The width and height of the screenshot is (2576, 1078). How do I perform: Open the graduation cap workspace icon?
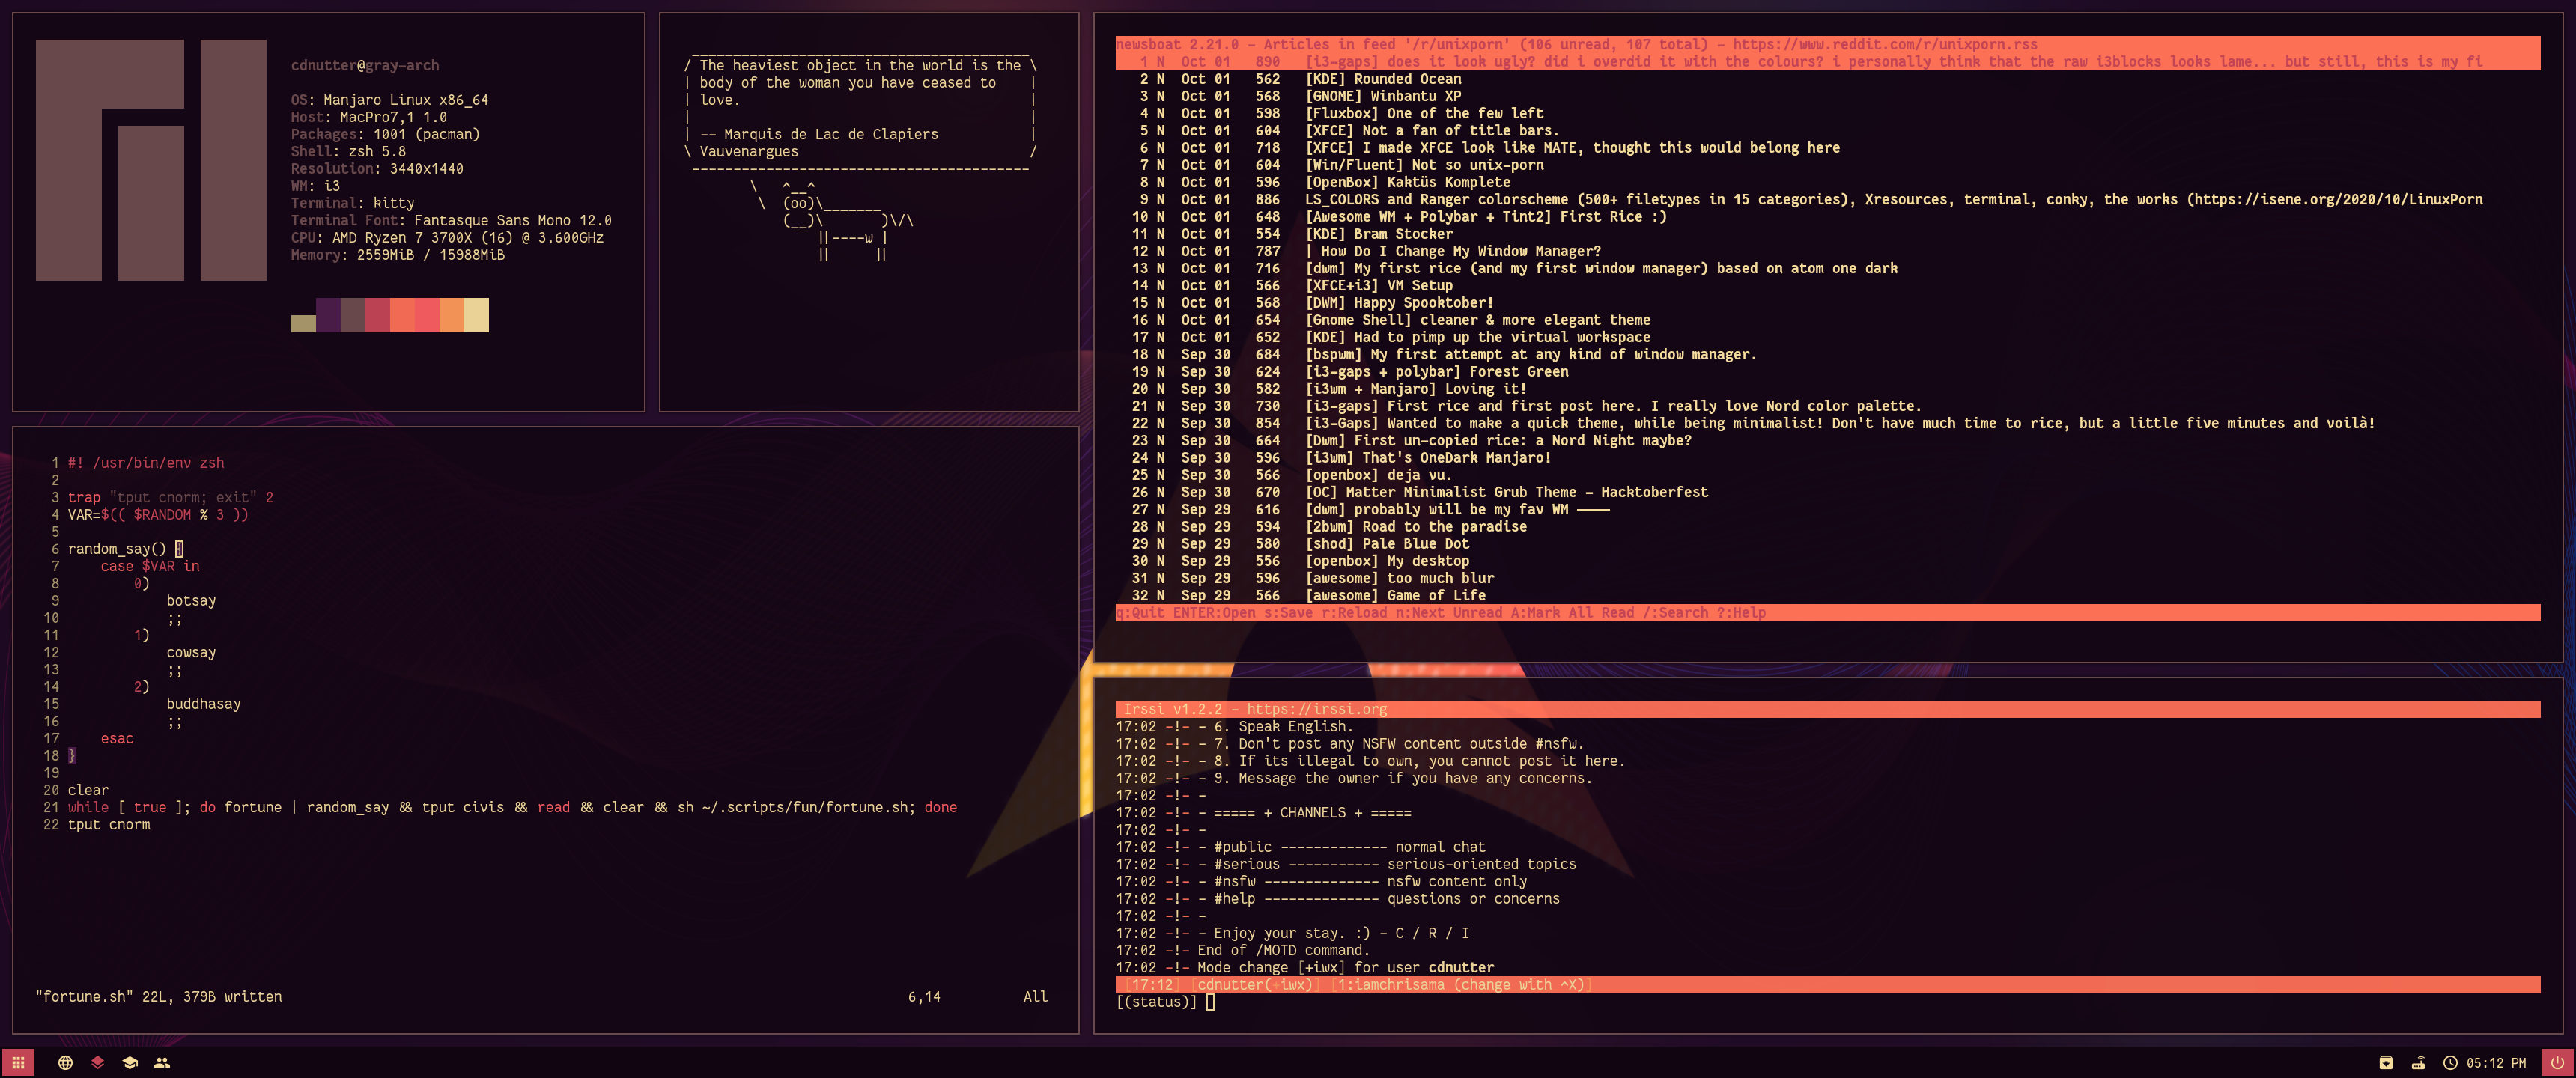(130, 1062)
